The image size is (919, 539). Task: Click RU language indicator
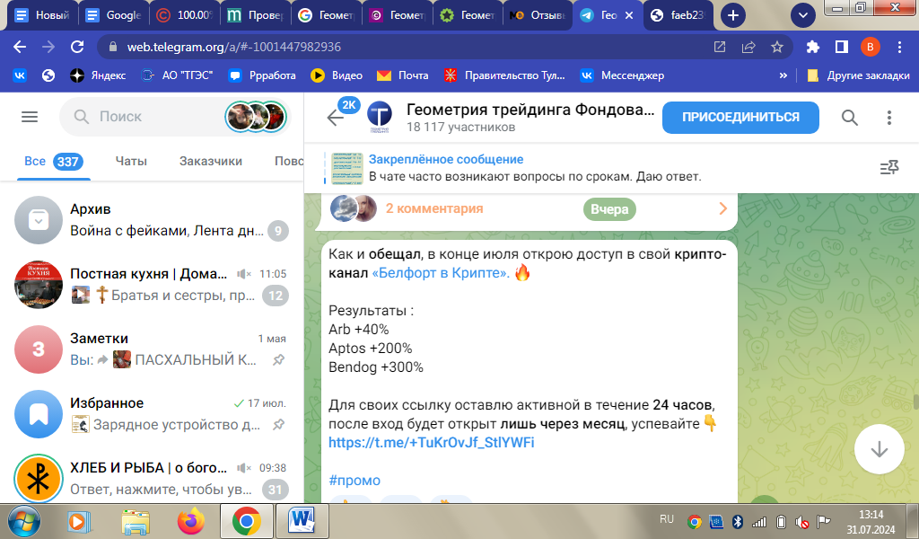pyautogui.click(x=667, y=519)
